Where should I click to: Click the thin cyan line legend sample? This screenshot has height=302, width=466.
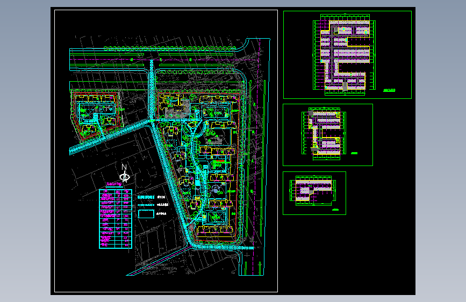click(146, 205)
